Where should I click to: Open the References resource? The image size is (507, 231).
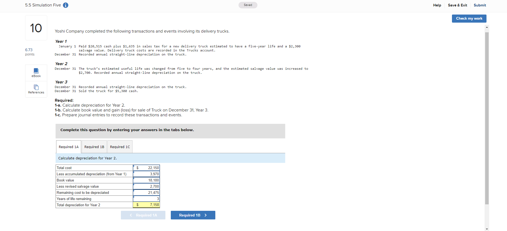[x=36, y=89]
